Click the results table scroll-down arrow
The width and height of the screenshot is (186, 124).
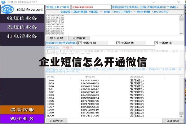[181, 117]
